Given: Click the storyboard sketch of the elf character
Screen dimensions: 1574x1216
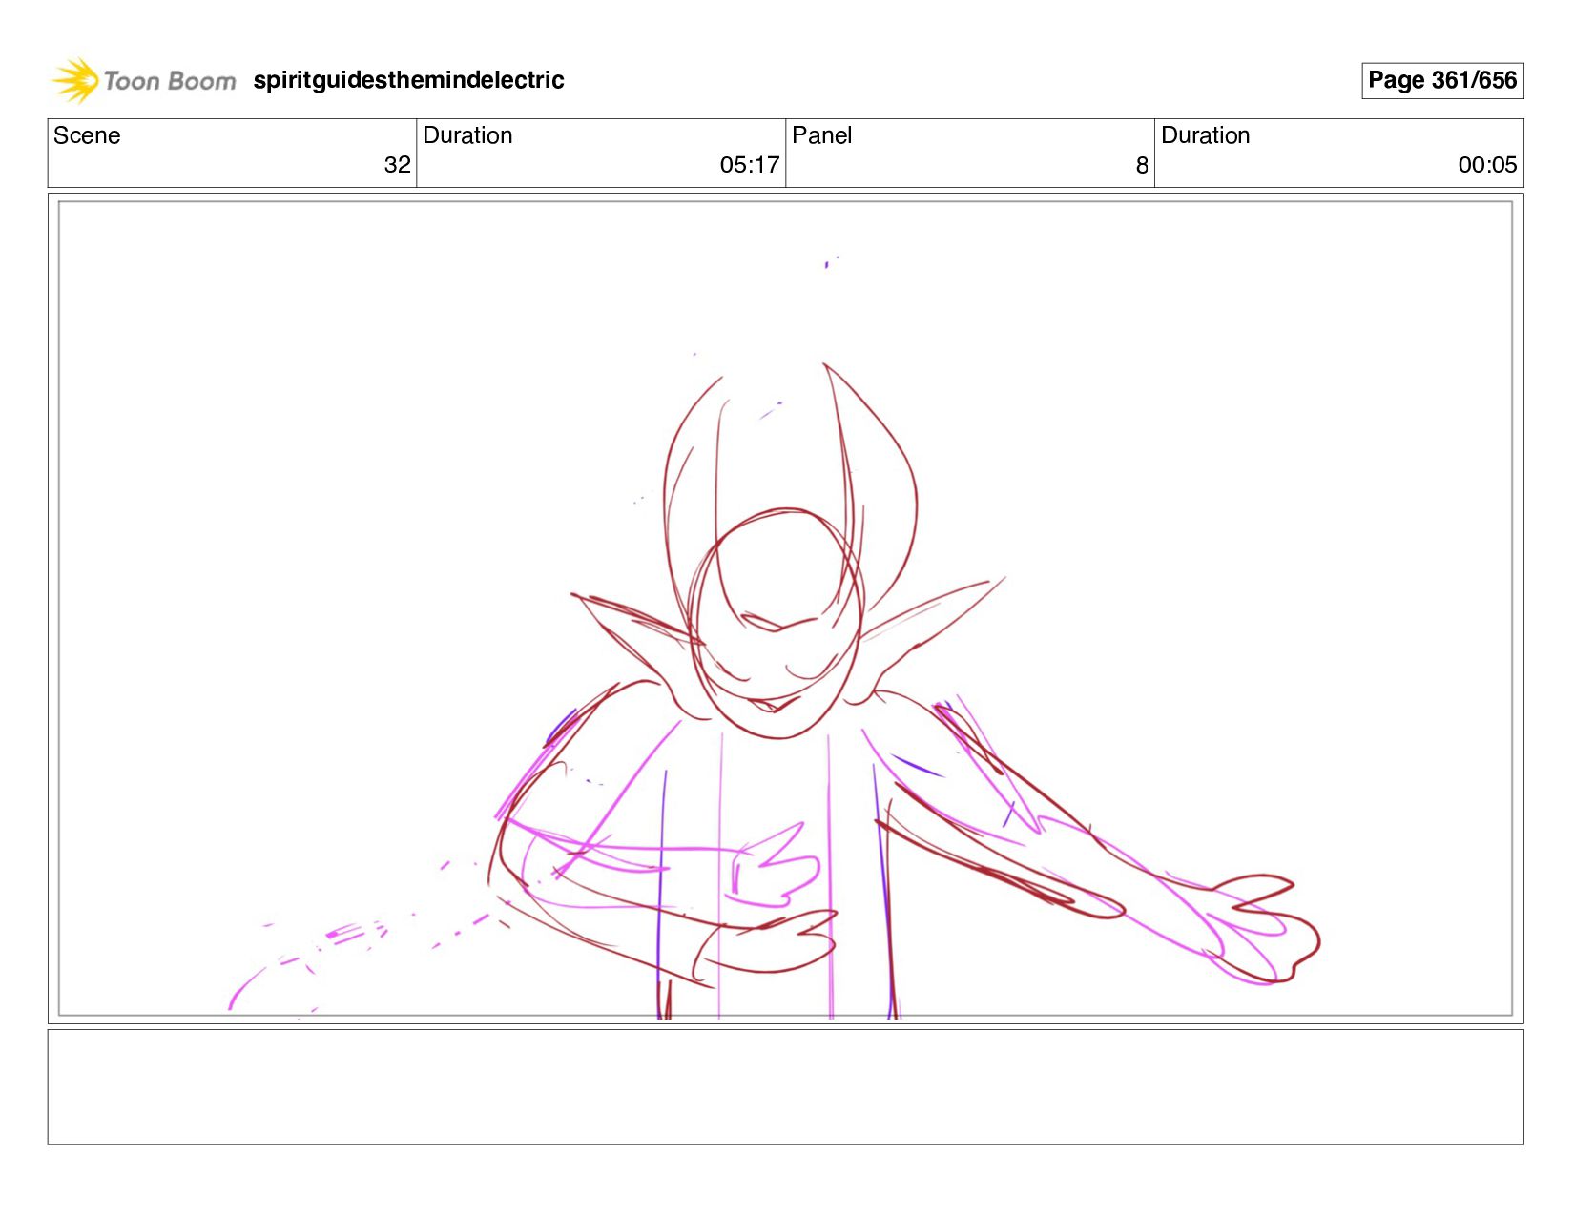Looking at the screenshot, I should [x=785, y=608].
